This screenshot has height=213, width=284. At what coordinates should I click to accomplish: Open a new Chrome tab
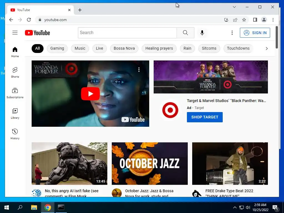[x=80, y=10]
